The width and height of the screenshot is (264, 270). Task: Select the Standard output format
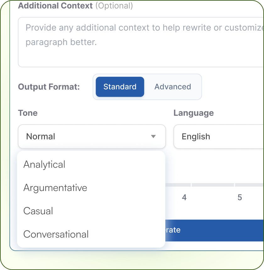click(120, 87)
